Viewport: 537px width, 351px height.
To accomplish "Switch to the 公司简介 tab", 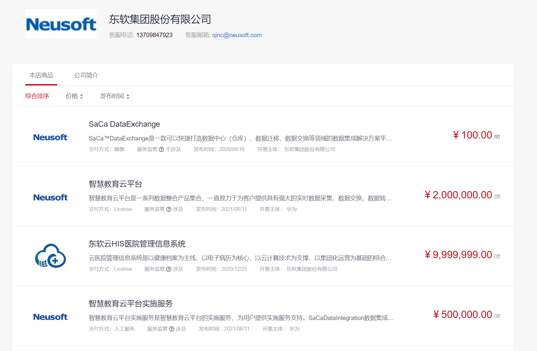I will (86, 76).
